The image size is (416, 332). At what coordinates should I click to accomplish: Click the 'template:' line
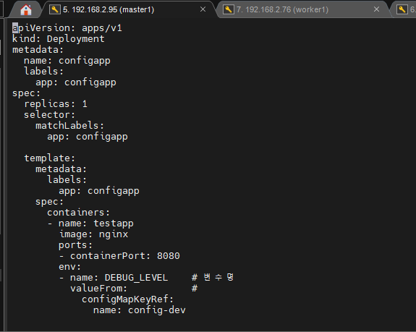coord(50,158)
